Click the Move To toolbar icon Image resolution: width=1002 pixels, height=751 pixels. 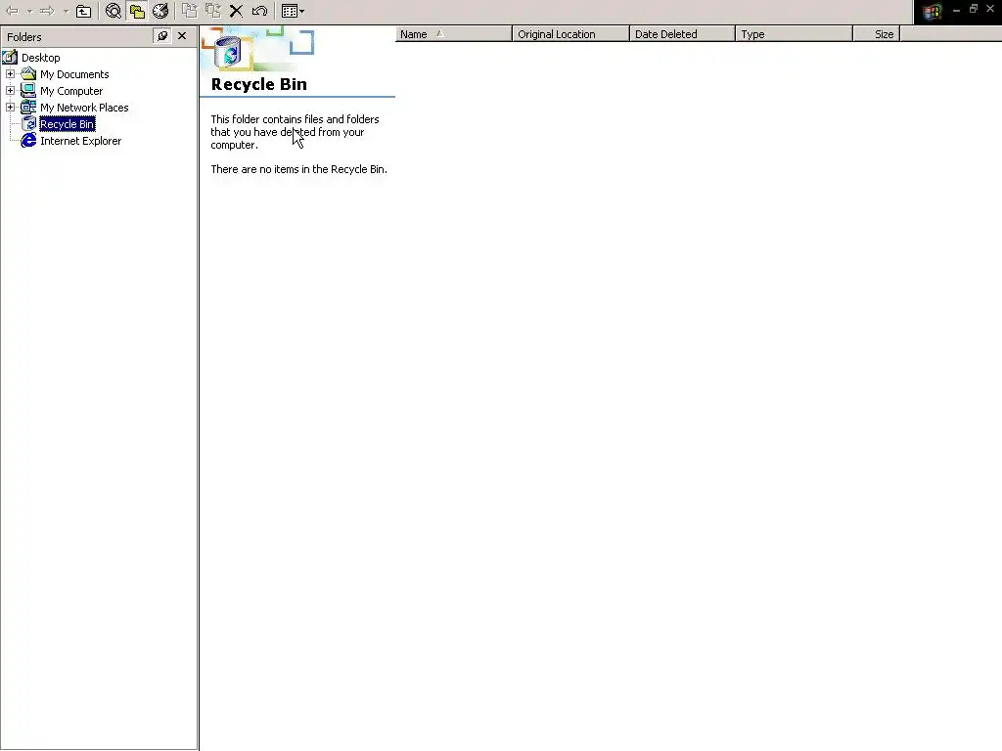[x=189, y=11]
